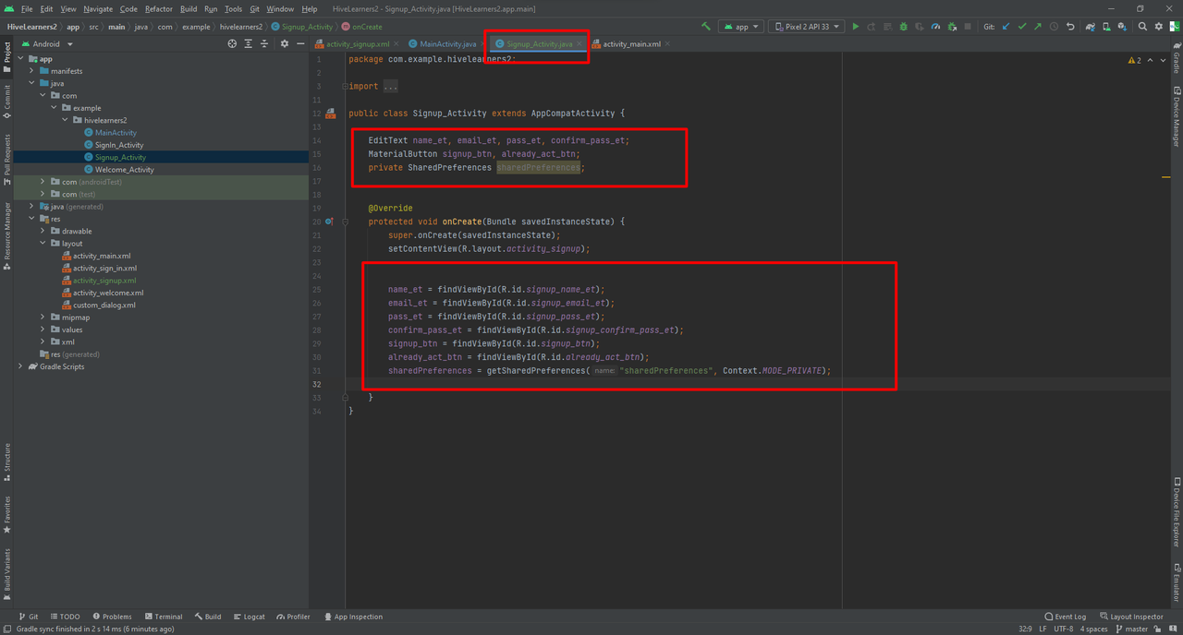This screenshot has height=635, width=1183.
Task: Open the Profile app gauge icon
Action: pyautogui.click(x=935, y=27)
